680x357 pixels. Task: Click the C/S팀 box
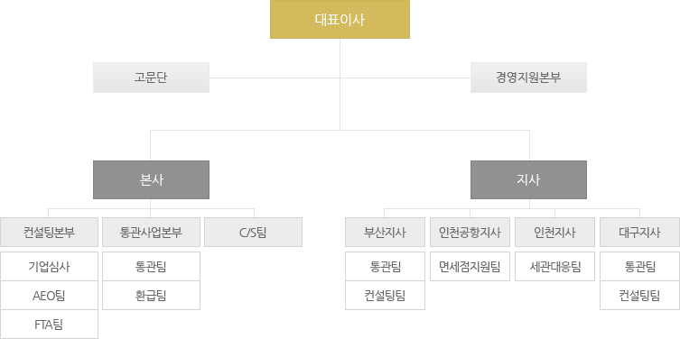tap(253, 233)
